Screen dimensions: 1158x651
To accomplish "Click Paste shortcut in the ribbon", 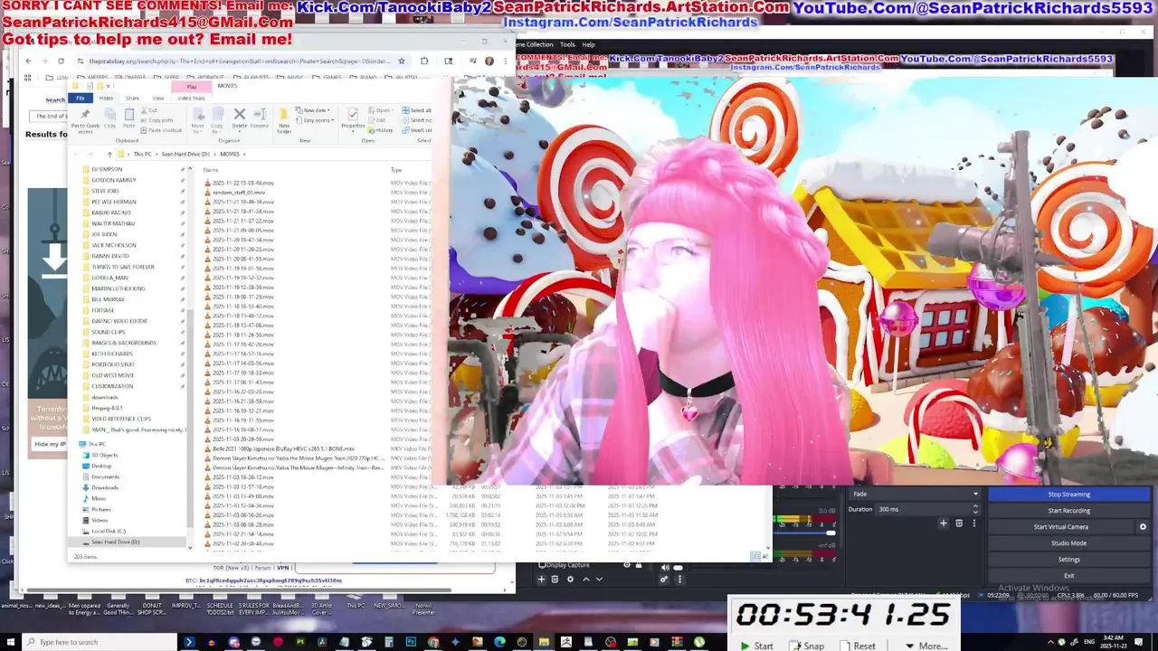I will tap(161, 130).
